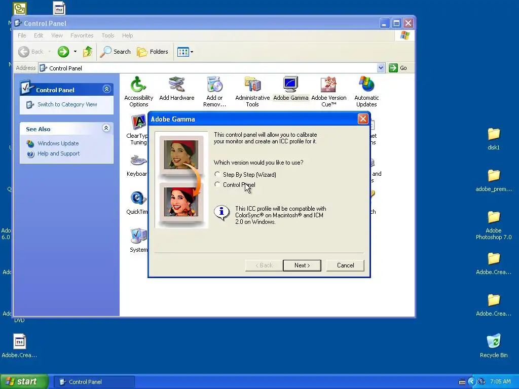The image size is (519, 389).
Task: Expand hidden system tray icons arrow
Action: (471, 382)
